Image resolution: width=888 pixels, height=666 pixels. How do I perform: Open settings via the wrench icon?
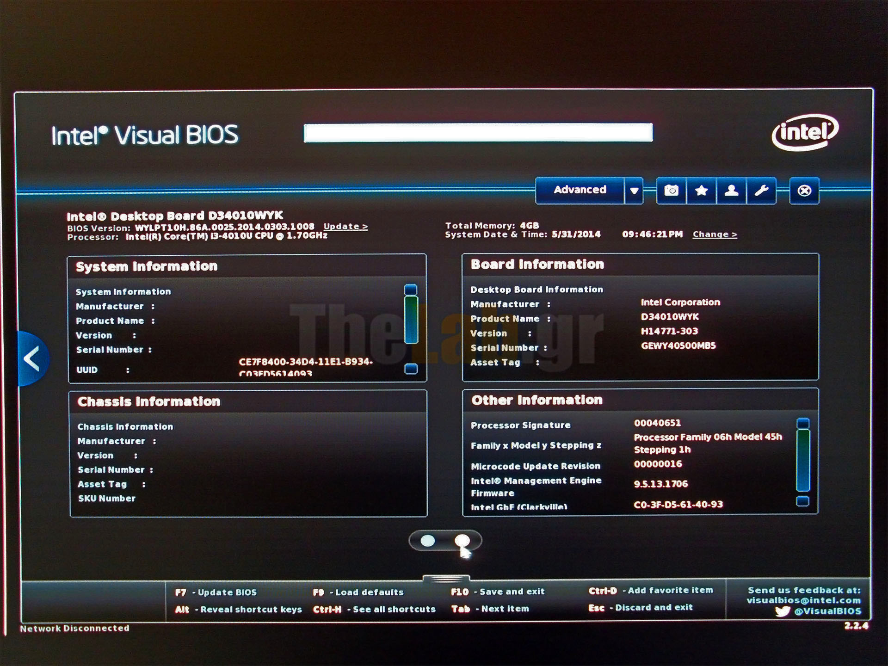(761, 191)
